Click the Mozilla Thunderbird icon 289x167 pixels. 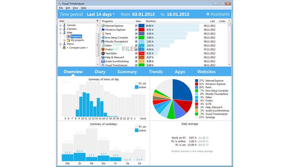pyautogui.click(x=103, y=41)
